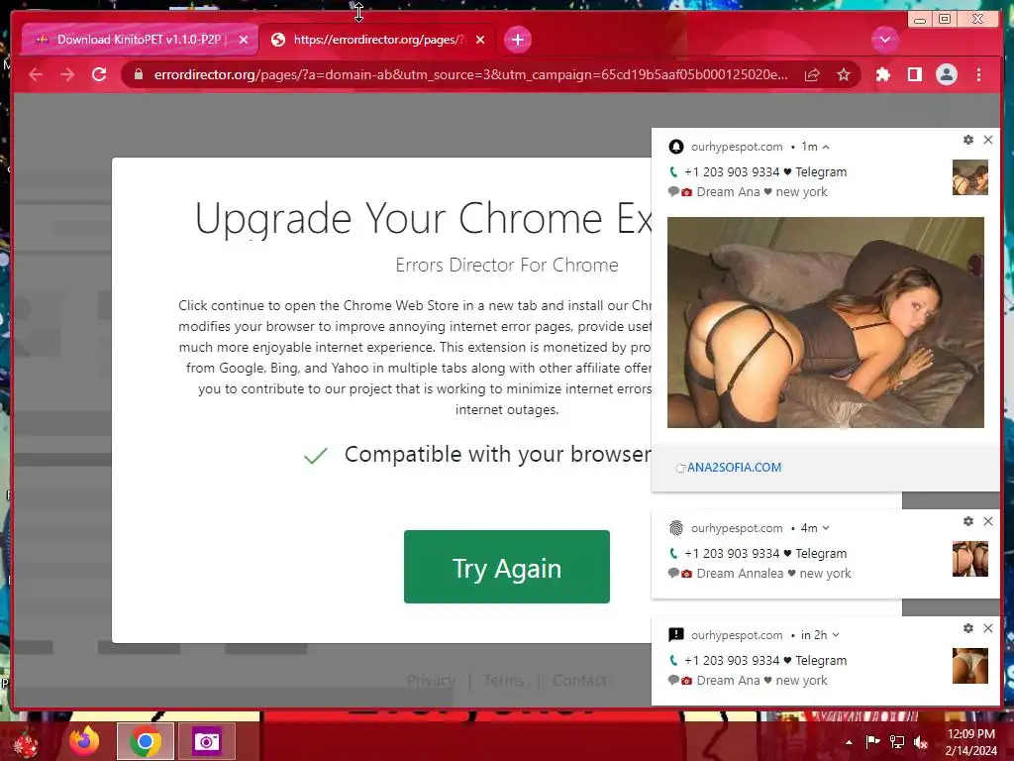Open the camera app taskbar icon

(206, 741)
